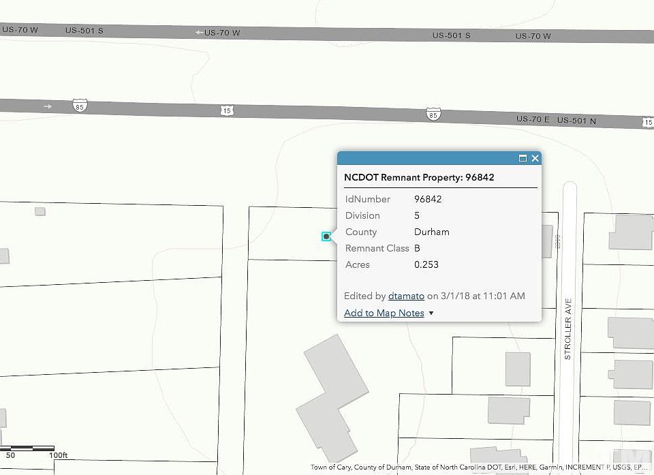Click the left-pointing arrow beside US-70 W
This screenshot has width=654, height=475.
pyautogui.click(x=200, y=32)
